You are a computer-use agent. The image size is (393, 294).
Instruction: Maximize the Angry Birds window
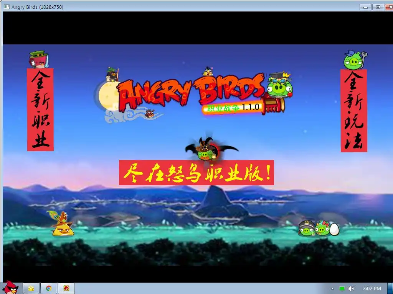coord(378,7)
